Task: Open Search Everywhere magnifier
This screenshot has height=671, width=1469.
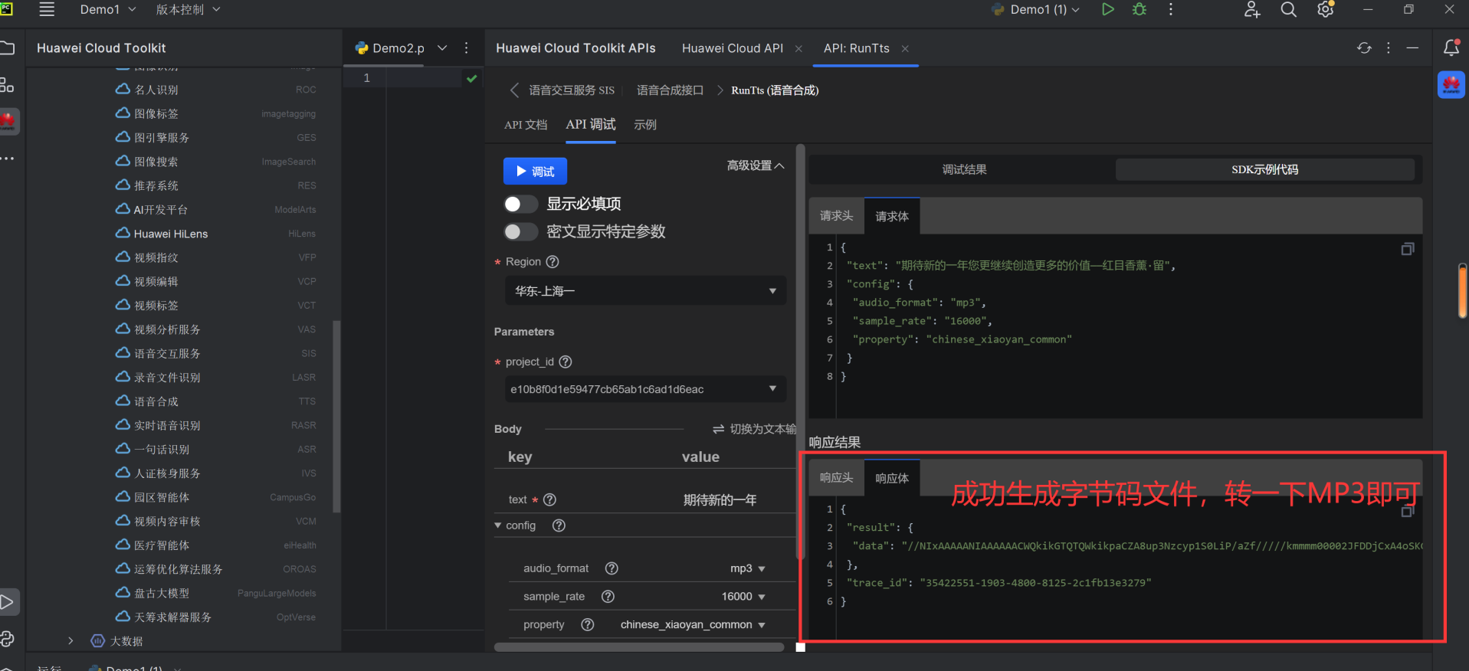Action: pyautogui.click(x=1289, y=9)
